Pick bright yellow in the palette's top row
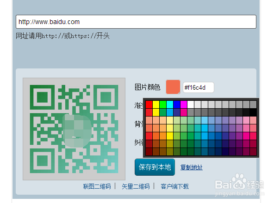280x203 pixels. click(156, 105)
